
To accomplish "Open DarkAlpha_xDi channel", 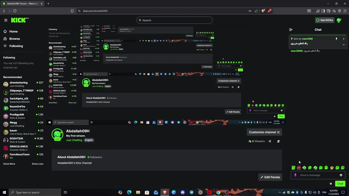I will [23, 100].
